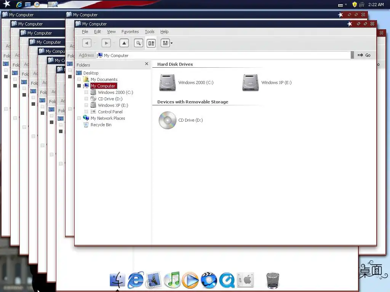Open the File menu
The height and width of the screenshot is (292, 390).
point(85,32)
